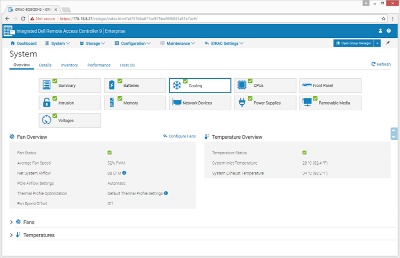
Task: Switch to the Performance tab
Action: [99, 65]
